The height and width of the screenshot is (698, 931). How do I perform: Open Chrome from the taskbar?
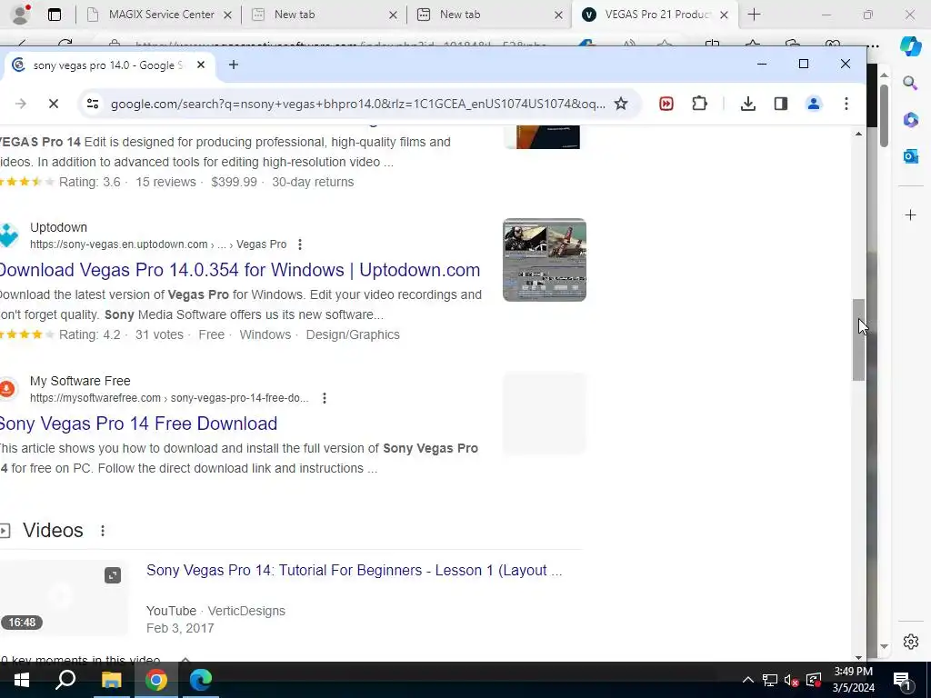(156, 680)
